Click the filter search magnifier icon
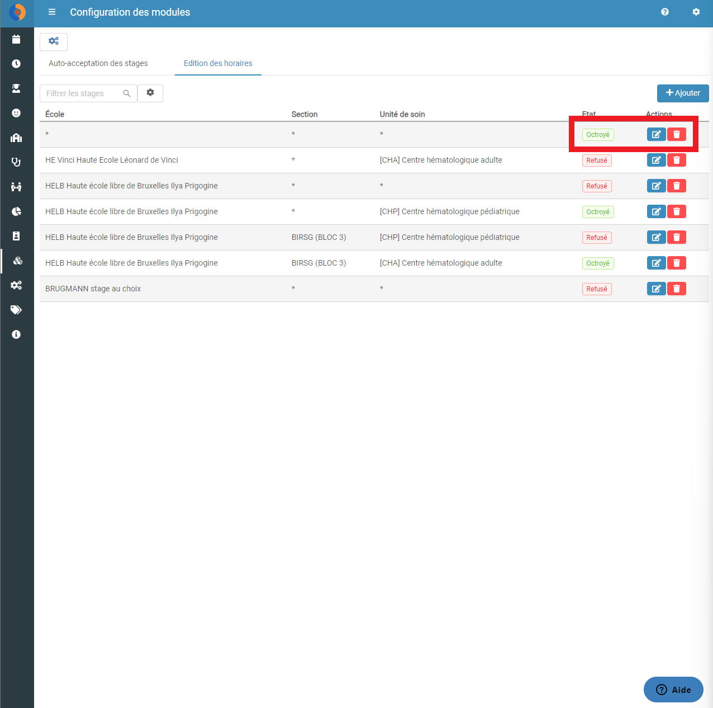 (x=127, y=93)
